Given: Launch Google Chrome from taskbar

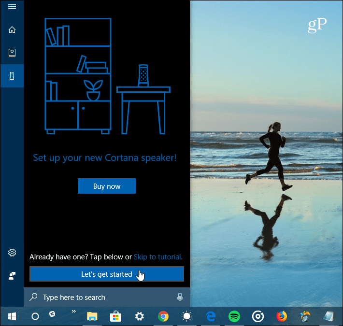Looking at the screenshot, I should coord(163,316).
